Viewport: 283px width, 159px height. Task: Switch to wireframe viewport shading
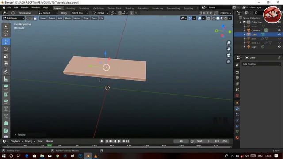click(214, 18)
